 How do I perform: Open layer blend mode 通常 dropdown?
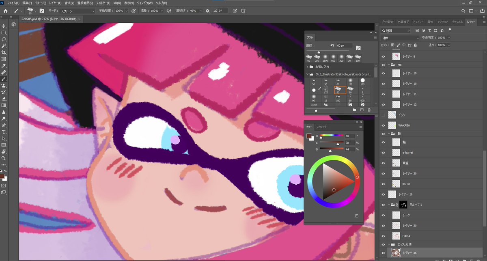[x=400, y=38]
